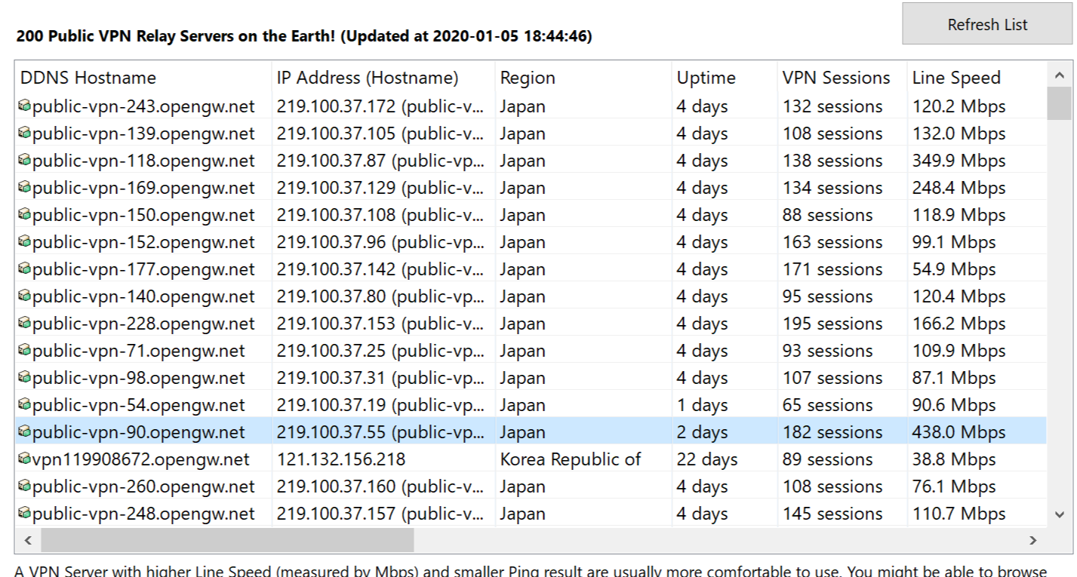Click the vertical scrollbar track
Viewport: 1077px width, 577px height.
pos(1060,302)
